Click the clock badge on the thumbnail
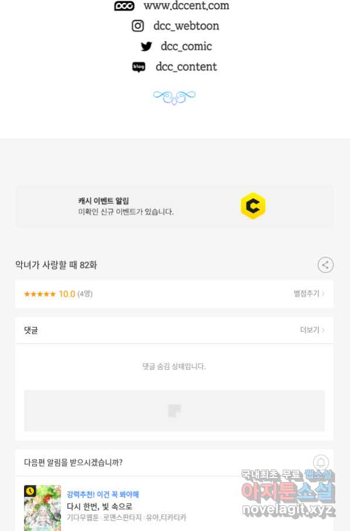Image resolution: width=350 pixels, height=531 pixels. (x=30, y=491)
